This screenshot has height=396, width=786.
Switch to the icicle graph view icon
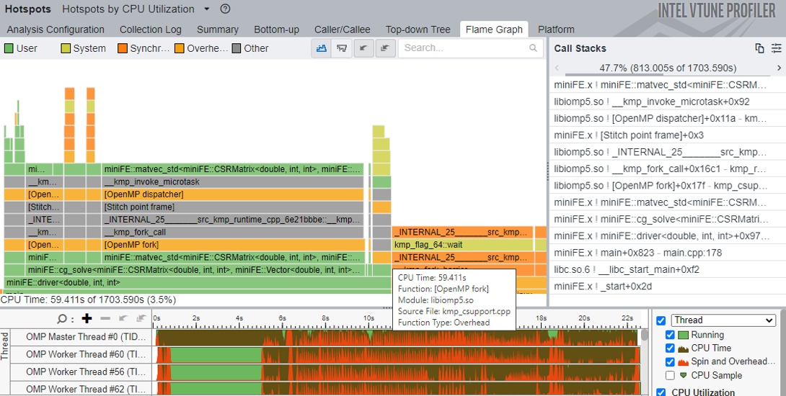coord(343,48)
